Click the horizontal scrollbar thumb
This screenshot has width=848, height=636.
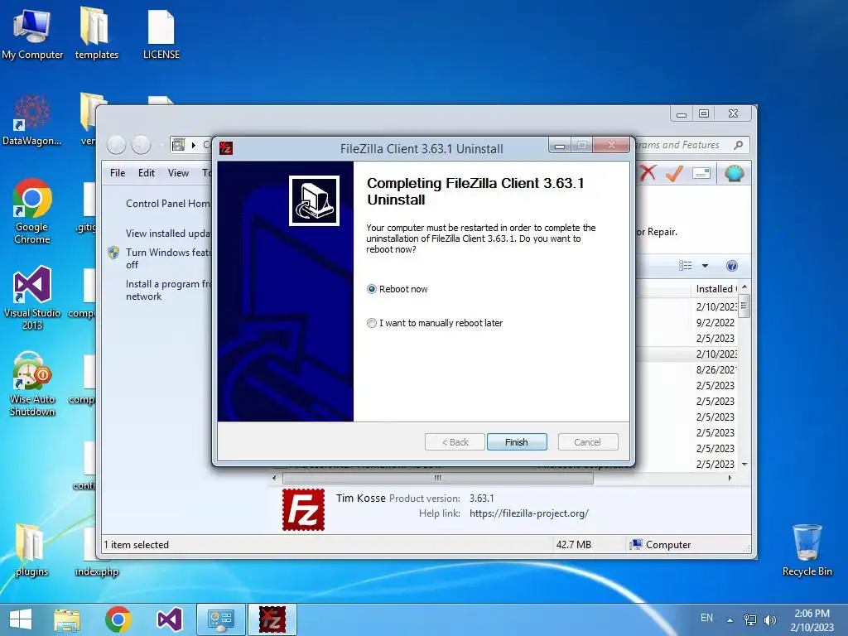(x=437, y=478)
